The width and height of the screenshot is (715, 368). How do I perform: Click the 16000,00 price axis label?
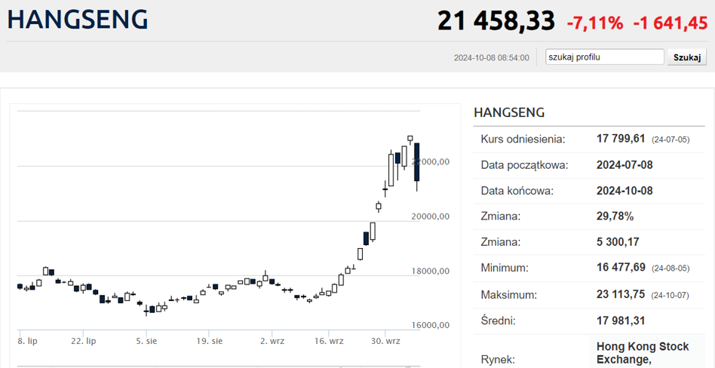[x=430, y=325]
